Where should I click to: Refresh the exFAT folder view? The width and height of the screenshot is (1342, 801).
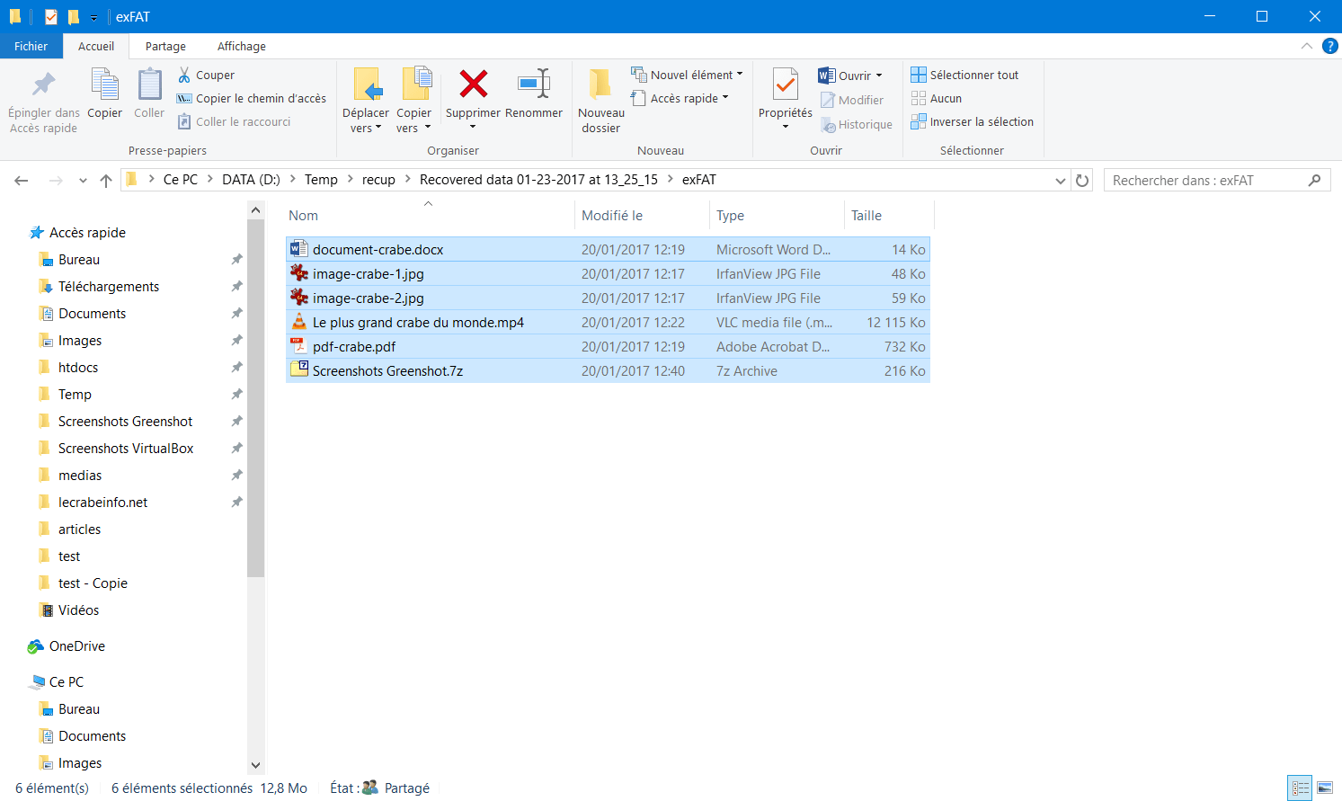point(1082,181)
